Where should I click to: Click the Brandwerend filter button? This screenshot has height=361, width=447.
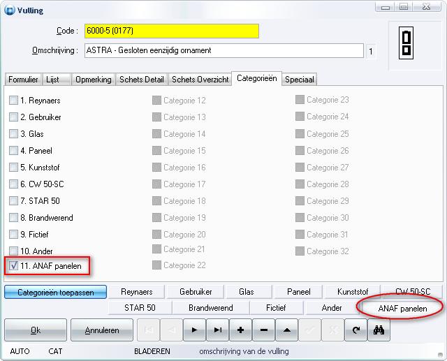click(x=211, y=308)
